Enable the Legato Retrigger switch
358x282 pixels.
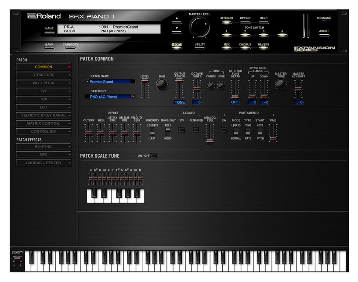(196, 130)
